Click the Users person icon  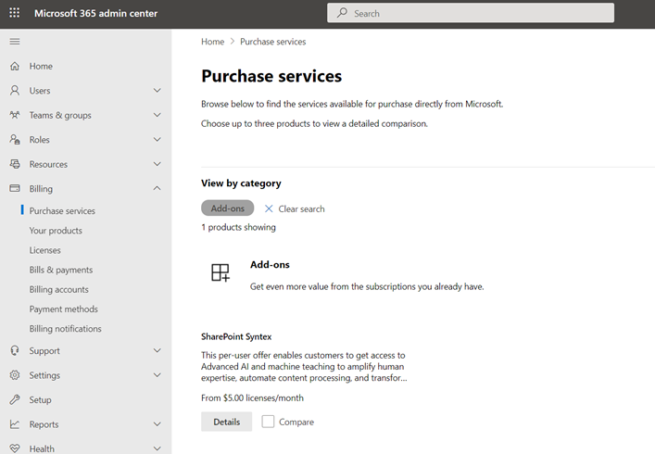click(15, 90)
